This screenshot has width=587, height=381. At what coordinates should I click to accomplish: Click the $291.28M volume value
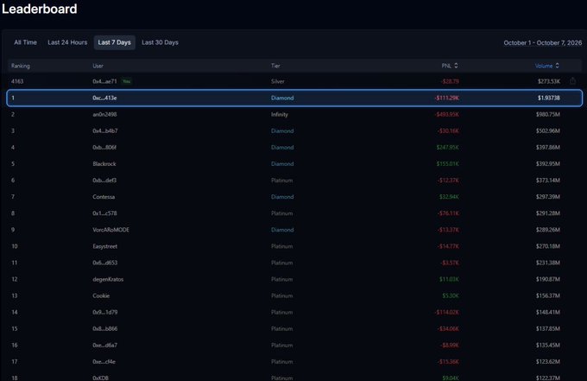tap(547, 213)
